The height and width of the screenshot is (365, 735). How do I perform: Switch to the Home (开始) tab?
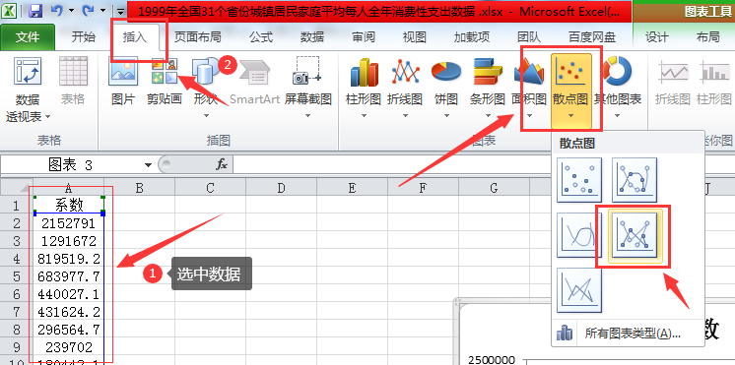(84, 37)
